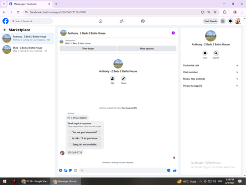Open weather 40°C Haze taskbar widget
This screenshot has width=246, height=185.
coord(187,182)
